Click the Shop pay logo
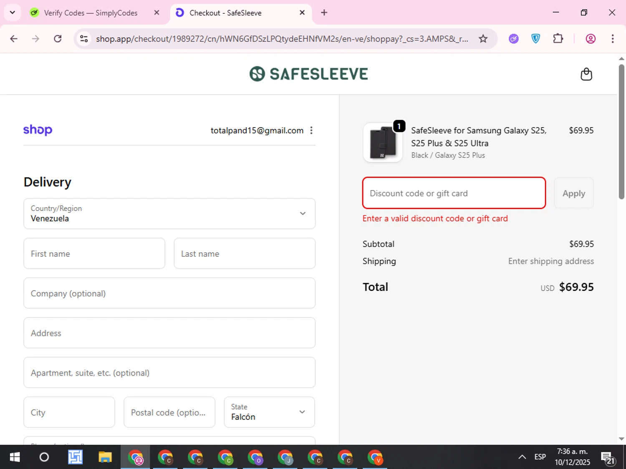Image resolution: width=626 pixels, height=469 pixels. click(x=38, y=130)
